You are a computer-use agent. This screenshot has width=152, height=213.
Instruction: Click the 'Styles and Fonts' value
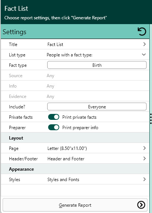63,180
